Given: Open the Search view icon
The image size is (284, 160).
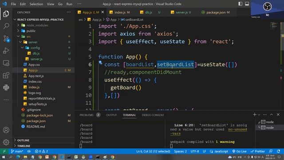Looking at the screenshot, I should (6, 26).
